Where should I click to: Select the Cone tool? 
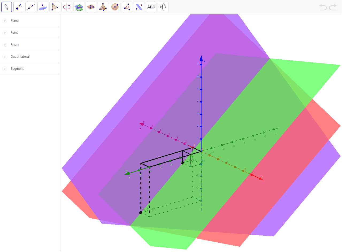coord(79,7)
